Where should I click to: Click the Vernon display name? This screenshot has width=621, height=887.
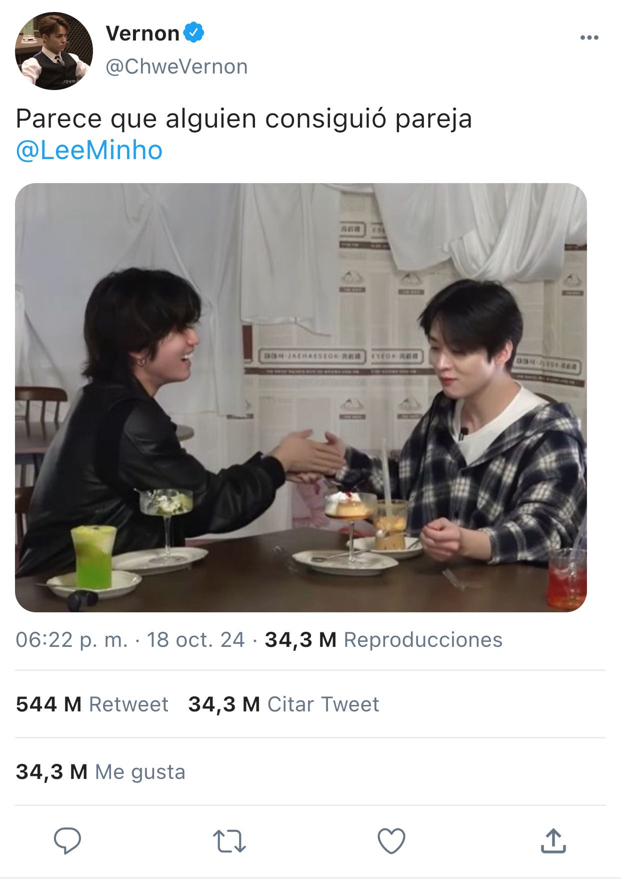[142, 34]
